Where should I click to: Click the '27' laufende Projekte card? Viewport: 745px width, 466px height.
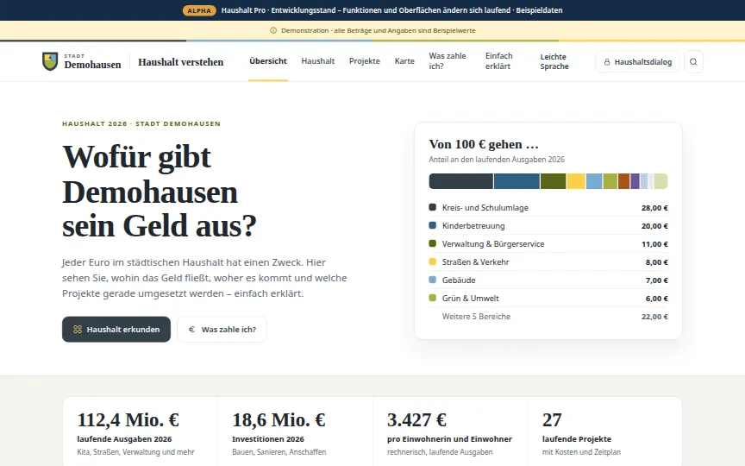click(x=604, y=431)
